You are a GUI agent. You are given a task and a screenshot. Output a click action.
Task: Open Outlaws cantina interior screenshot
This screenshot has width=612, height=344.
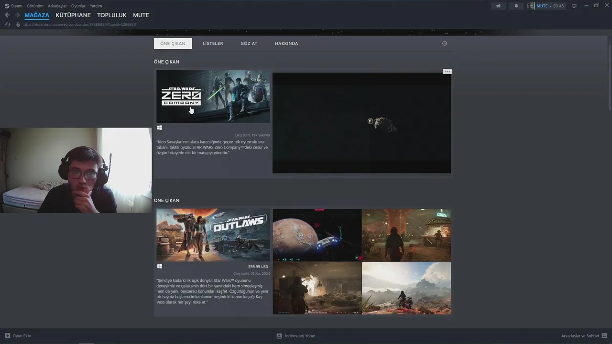pyautogui.click(x=406, y=235)
